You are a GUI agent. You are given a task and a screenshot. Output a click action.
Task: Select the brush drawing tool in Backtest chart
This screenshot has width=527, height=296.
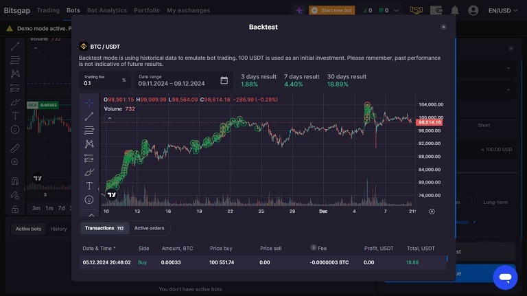pos(89,172)
